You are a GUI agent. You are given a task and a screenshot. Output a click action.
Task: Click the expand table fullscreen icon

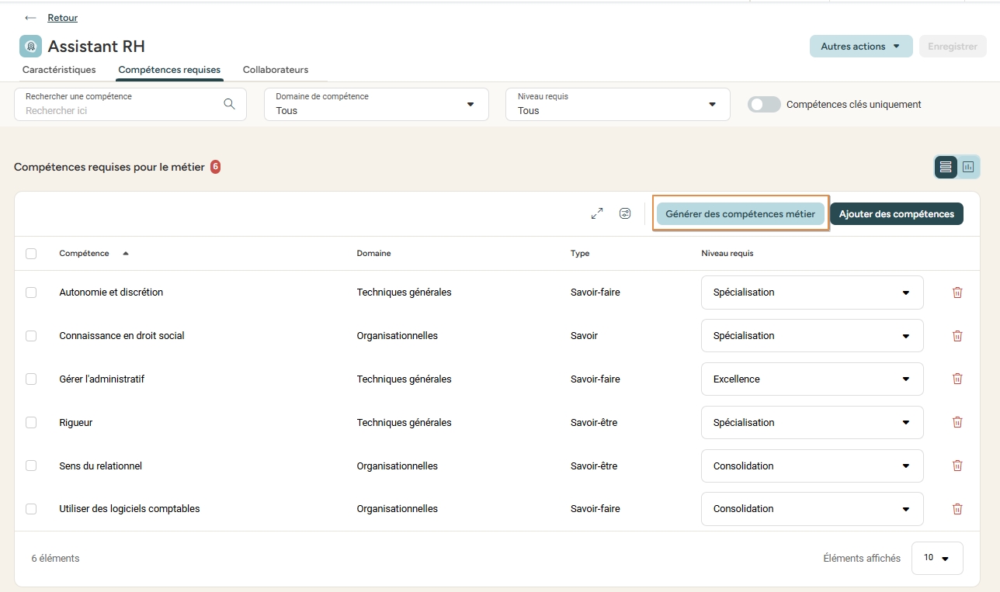(x=596, y=213)
